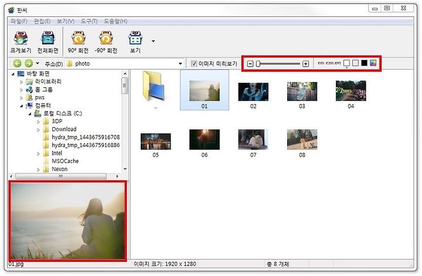Image resolution: width=422 pixels, height=276 pixels.
Task: Select thumbnail 05
Action: [155, 141]
